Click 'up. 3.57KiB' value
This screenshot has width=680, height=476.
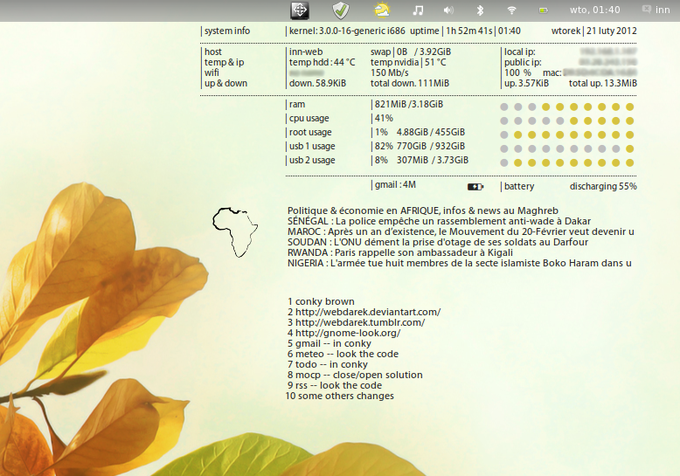[x=526, y=83]
